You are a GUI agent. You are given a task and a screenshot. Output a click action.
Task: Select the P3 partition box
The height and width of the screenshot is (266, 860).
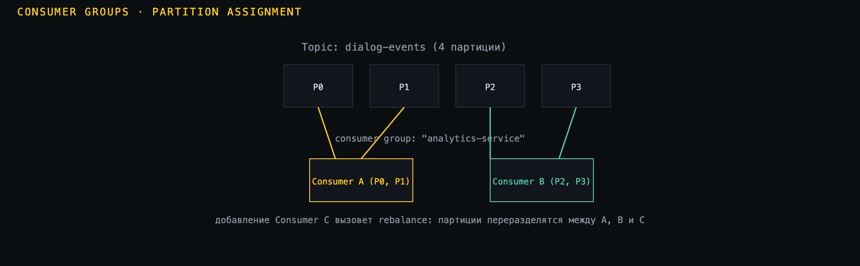[576, 86]
